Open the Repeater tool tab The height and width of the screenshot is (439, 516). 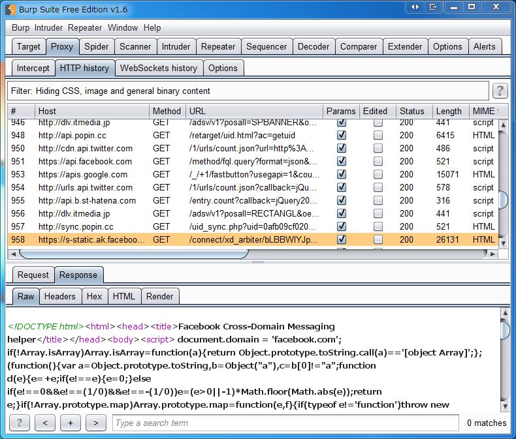point(218,46)
